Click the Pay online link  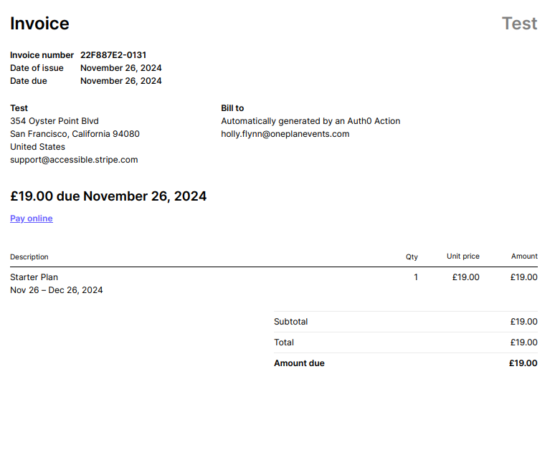click(32, 219)
